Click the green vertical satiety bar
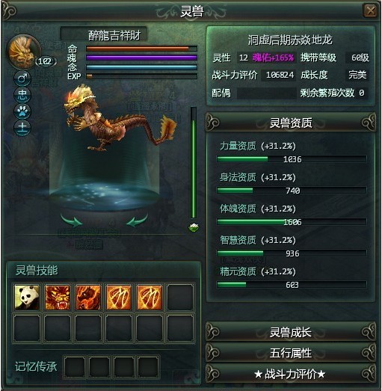 (194, 163)
